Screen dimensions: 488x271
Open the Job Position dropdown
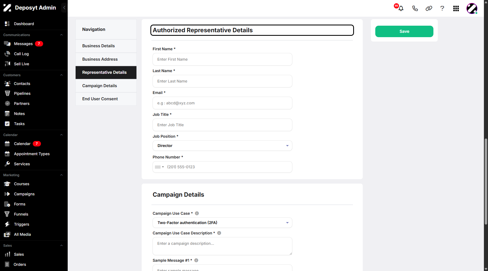click(x=222, y=146)
